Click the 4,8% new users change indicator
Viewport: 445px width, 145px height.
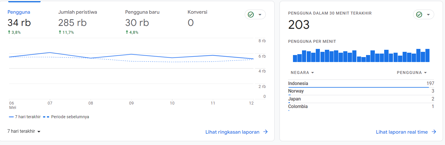coord(132,32)
